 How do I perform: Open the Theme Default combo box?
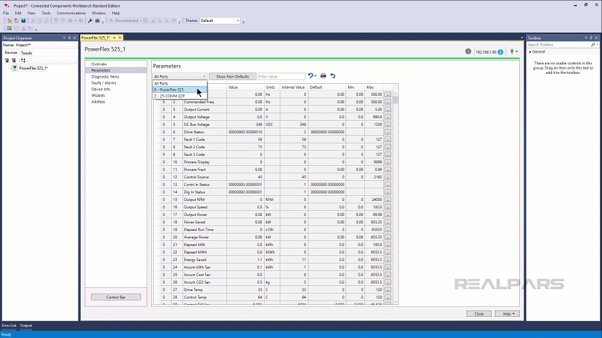(x=220, y=21)
